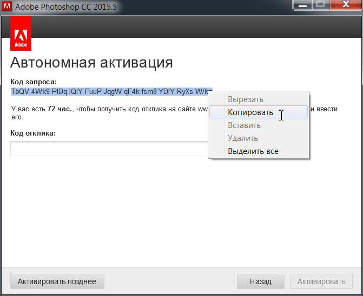Screen dimensions: 363x296
Task: Click the 72 час. text
Action: coord(60,109)
